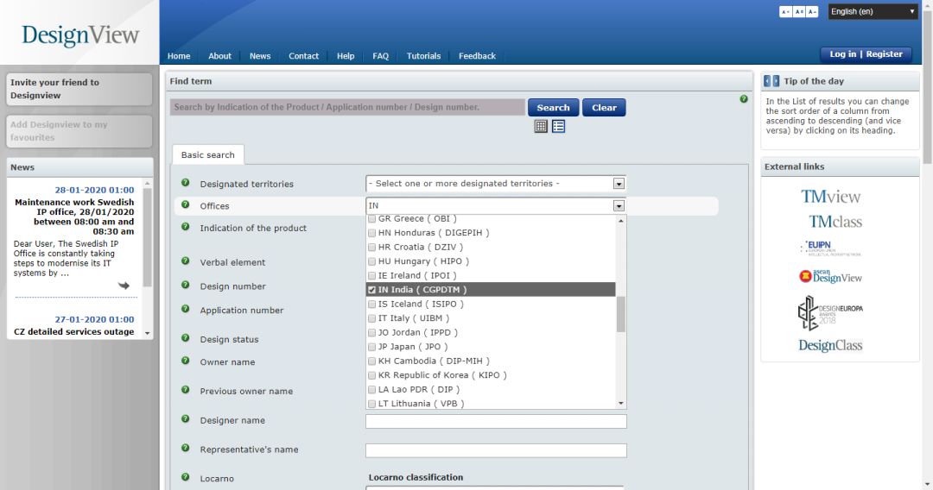Screen dimensions: 933x490
Task: Check JP Japan (JPO) office
Action: pyautogui.click(x=371, y=347)
